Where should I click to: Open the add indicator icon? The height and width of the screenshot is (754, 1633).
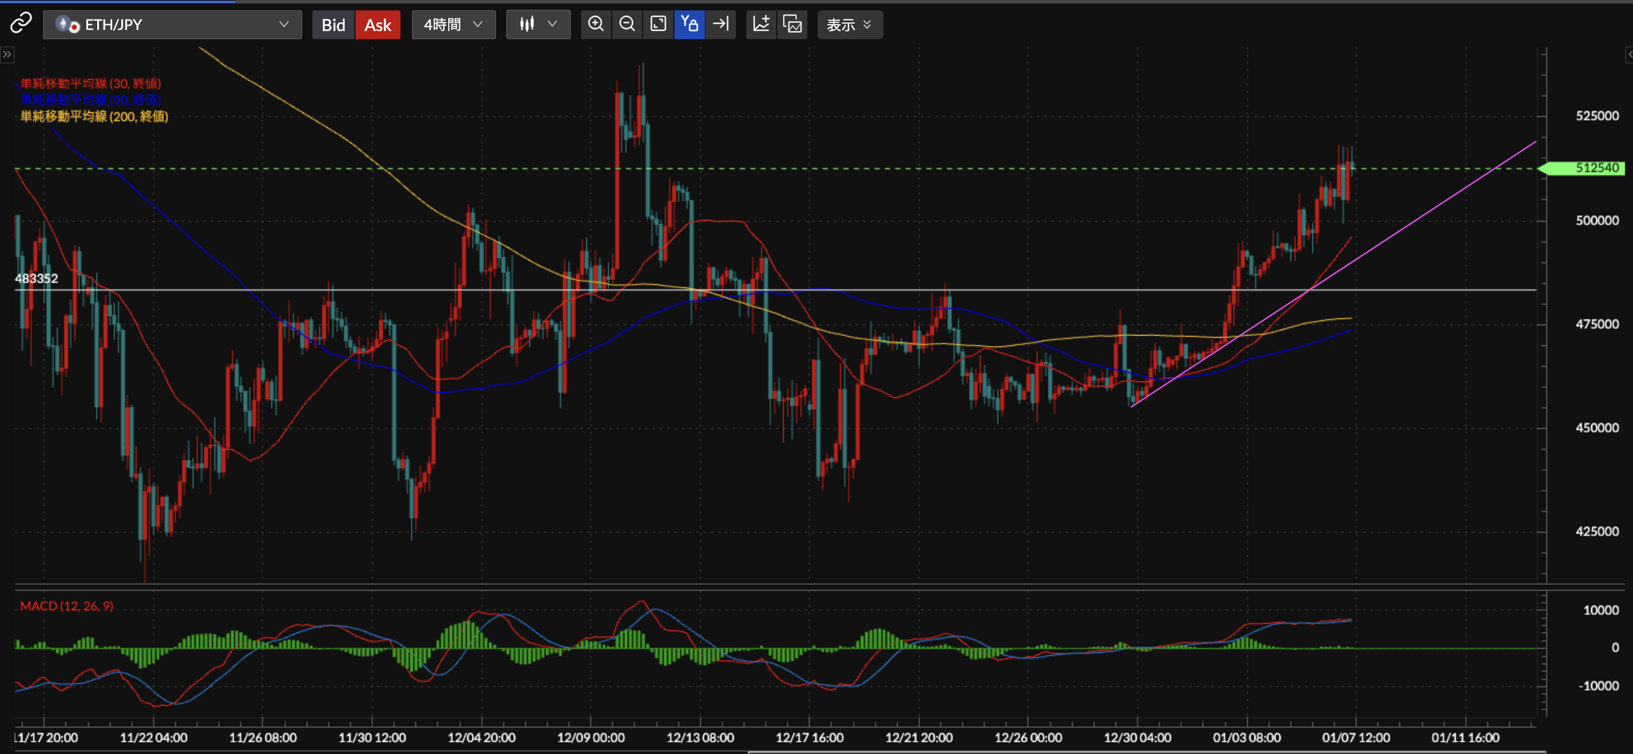click(x=761, y=24)
